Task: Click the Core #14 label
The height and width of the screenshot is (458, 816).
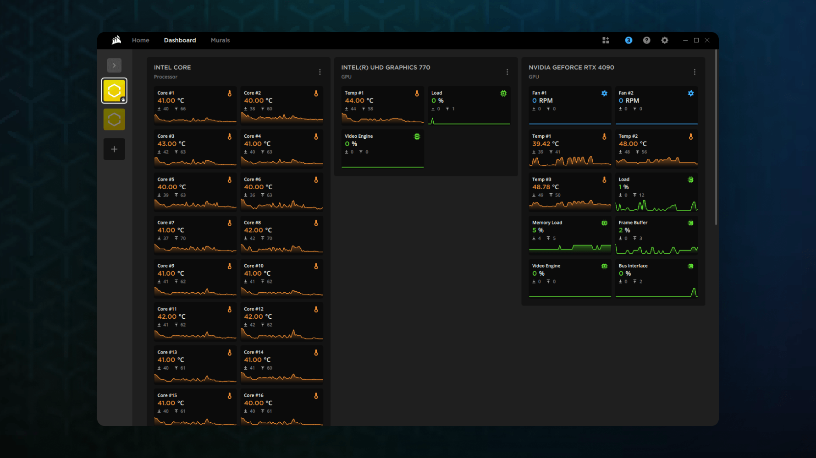Action: coord(254,352)
